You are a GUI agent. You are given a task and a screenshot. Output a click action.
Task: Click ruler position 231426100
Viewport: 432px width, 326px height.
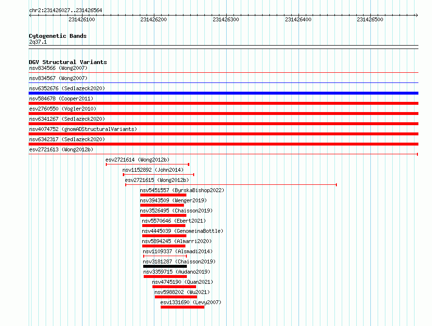click(82, 19)
